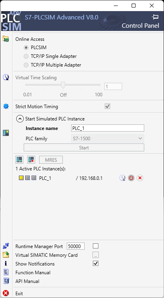Viewport: 164px width, 298px height.
Task: Click the Function Manual document icon
Action: point(6,272)
